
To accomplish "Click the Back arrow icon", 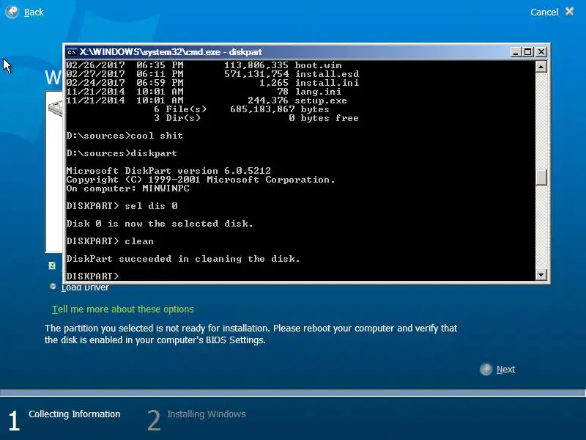I will click(12, 12).
